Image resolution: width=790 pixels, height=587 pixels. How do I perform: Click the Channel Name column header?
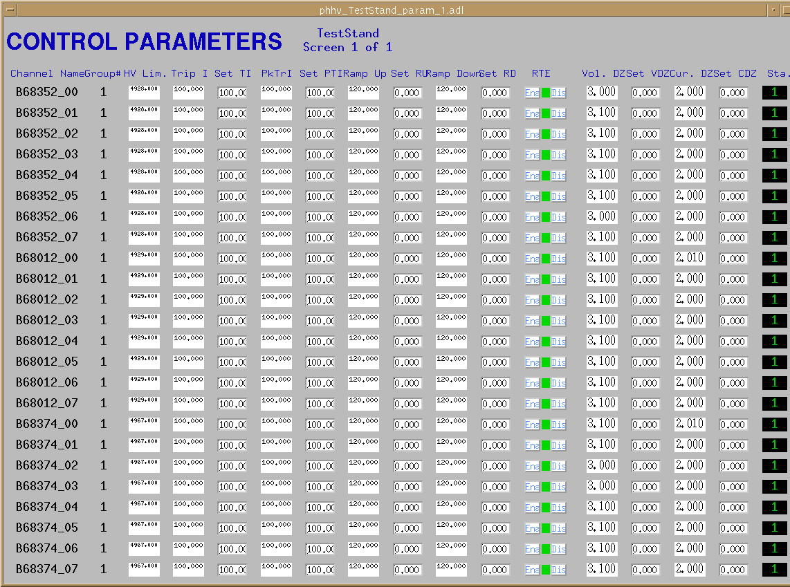(47, 73)
